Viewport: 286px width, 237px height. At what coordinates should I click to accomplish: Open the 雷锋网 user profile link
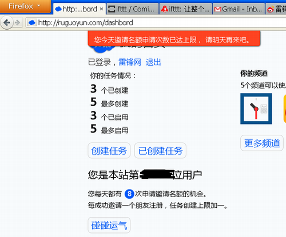click(x=130, y=62)
